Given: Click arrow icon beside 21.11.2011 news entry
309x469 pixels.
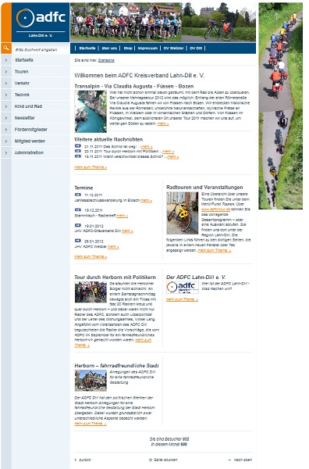Looking at the screenshot, I should point(78,146).
